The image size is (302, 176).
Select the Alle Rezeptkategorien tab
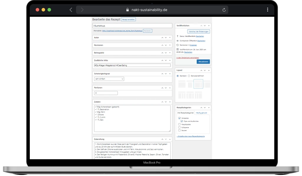(185, 113)
